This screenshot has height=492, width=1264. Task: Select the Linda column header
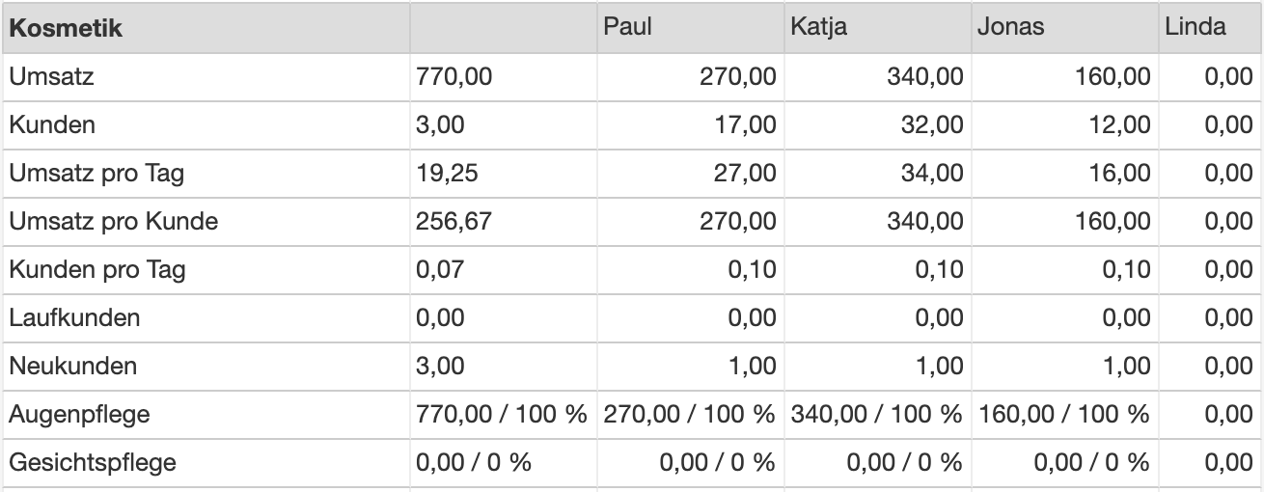point(1196,27)
